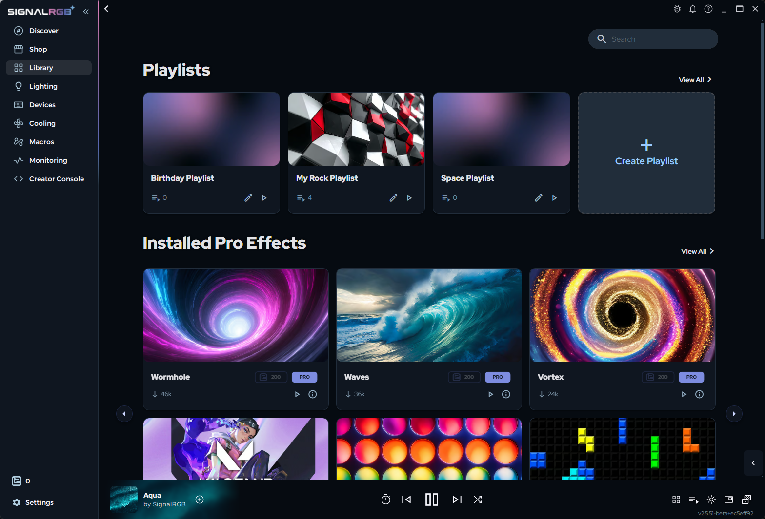
Task: Click the PRO badge on Vortex
Action: point(691,377)
